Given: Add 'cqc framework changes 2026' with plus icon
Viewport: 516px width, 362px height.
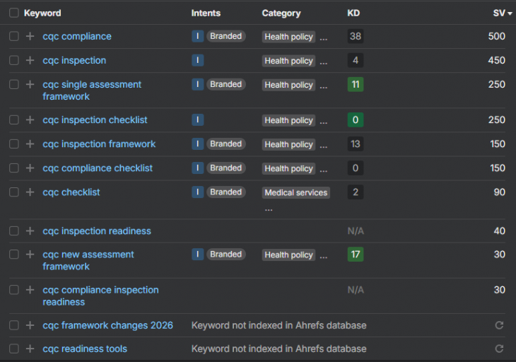Looking at the screenshot, I should [x=30, y=325].
